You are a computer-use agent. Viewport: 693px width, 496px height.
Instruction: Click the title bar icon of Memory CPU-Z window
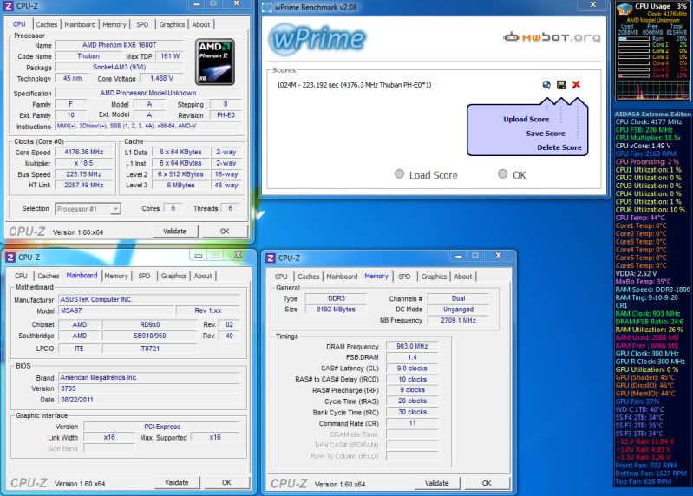(x=271, y=258)
